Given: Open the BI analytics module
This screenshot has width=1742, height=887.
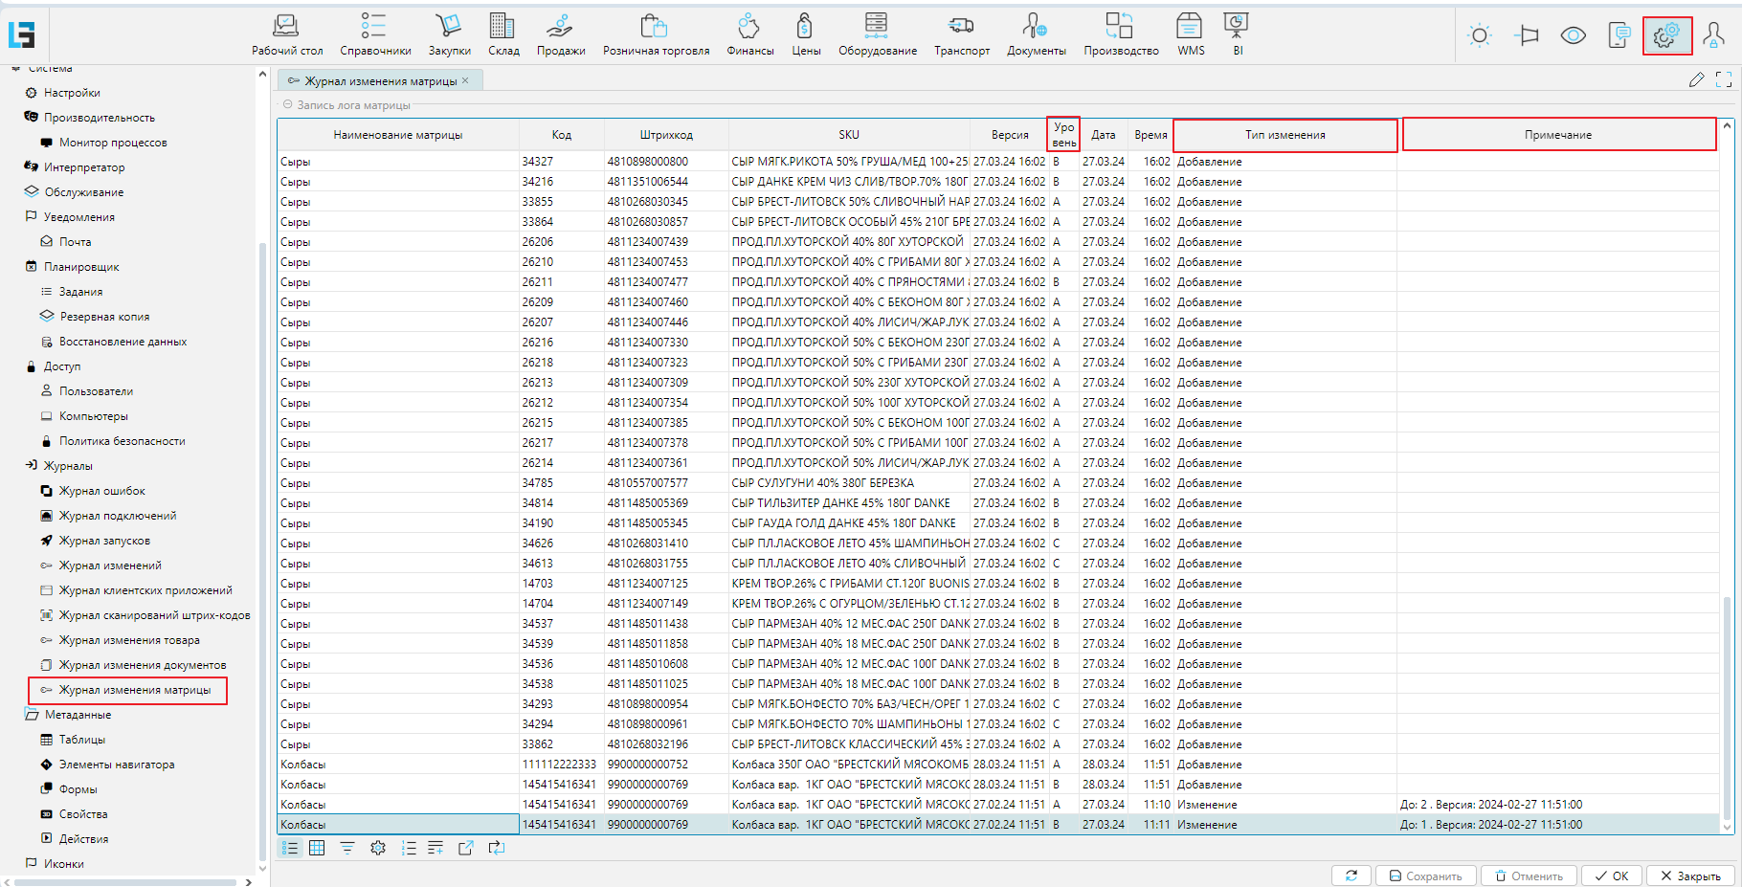Looking at the screenshot, I should [1236, 34].
